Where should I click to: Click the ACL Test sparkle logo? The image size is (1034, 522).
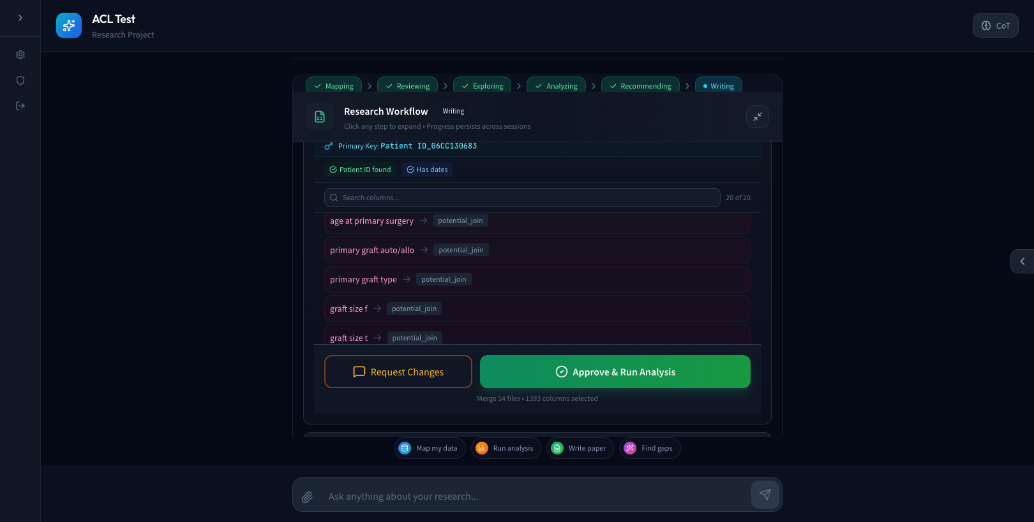(x=69, y=25)
